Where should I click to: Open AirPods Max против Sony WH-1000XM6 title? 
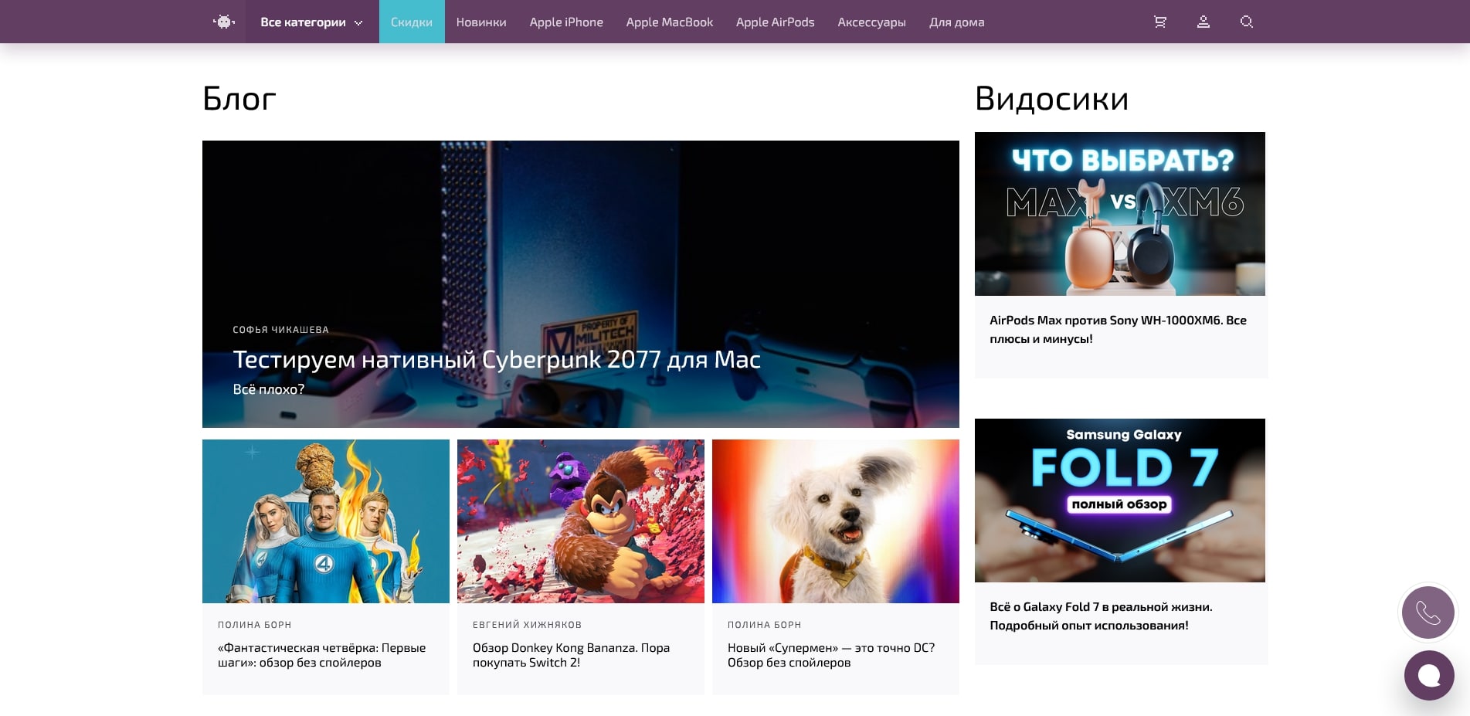(x=1119, y=330)
